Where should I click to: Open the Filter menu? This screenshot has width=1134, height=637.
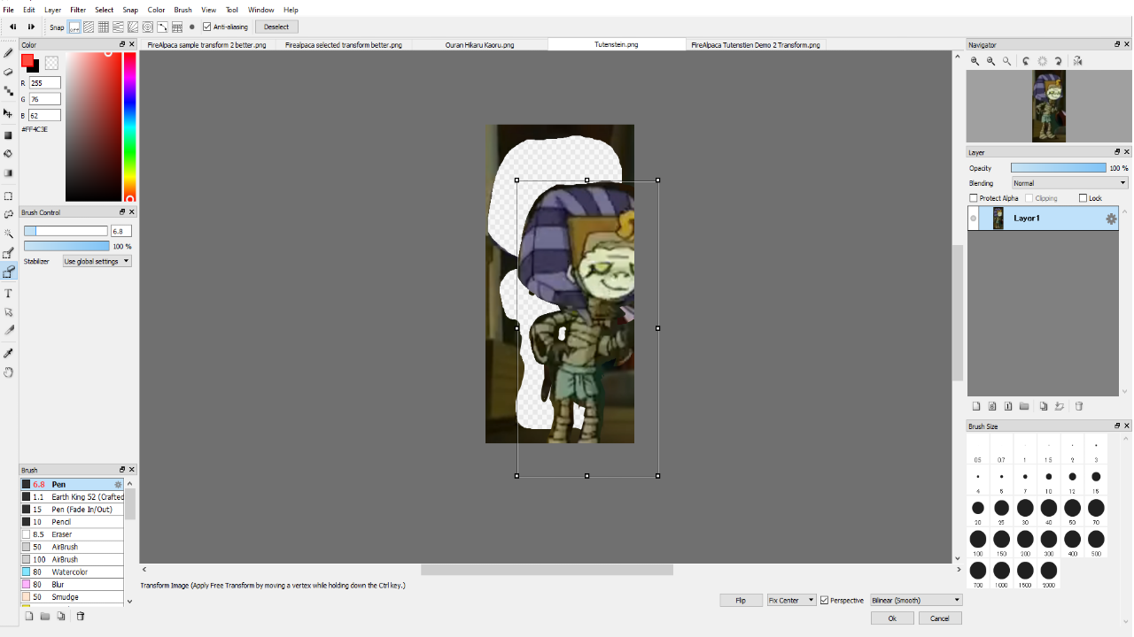pos(78,10)
